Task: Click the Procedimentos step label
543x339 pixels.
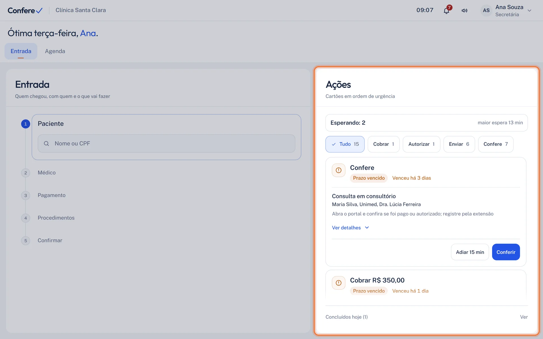Action: [x=56, y=218]
